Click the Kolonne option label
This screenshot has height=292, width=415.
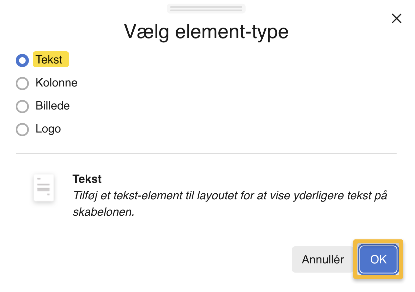tap(56, 83)
